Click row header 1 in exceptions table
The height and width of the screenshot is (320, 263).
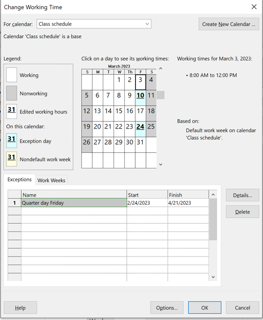(15, 203)
